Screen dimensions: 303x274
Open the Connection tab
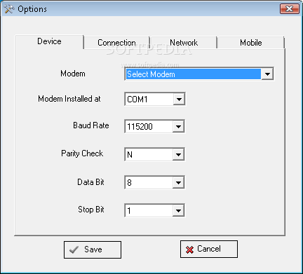[x=116, y=43]
